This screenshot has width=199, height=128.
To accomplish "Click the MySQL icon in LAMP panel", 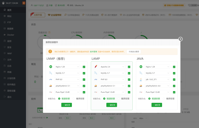I will click(x=96, y=73).
